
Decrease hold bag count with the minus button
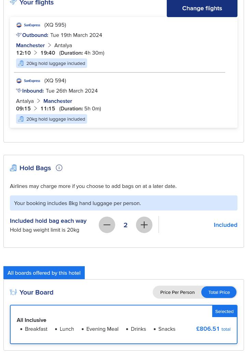107,225
